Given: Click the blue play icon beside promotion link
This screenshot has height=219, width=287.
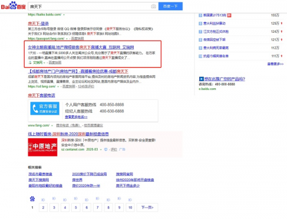Looking at the screenshot, I should pyautogui.click(x=201, y=79).
